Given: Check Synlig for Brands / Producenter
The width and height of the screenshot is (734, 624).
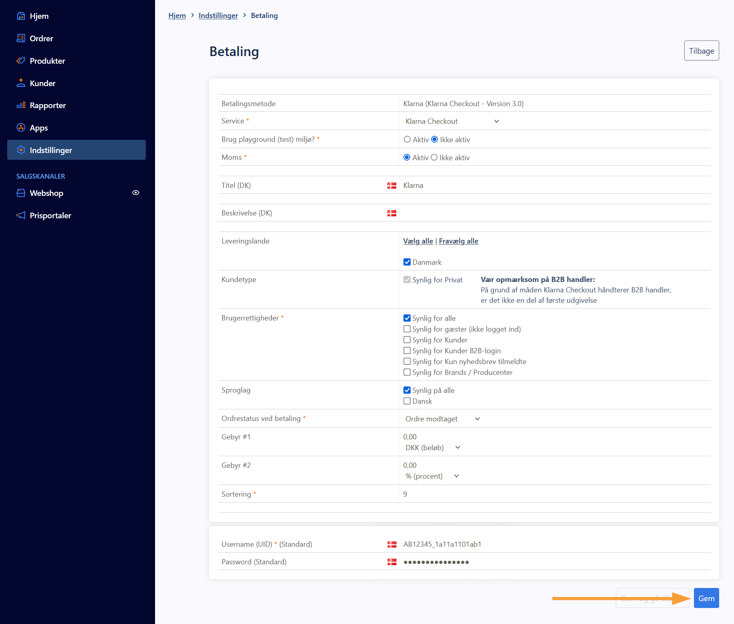Looking at the screenshot, I should tap(407, 372).
